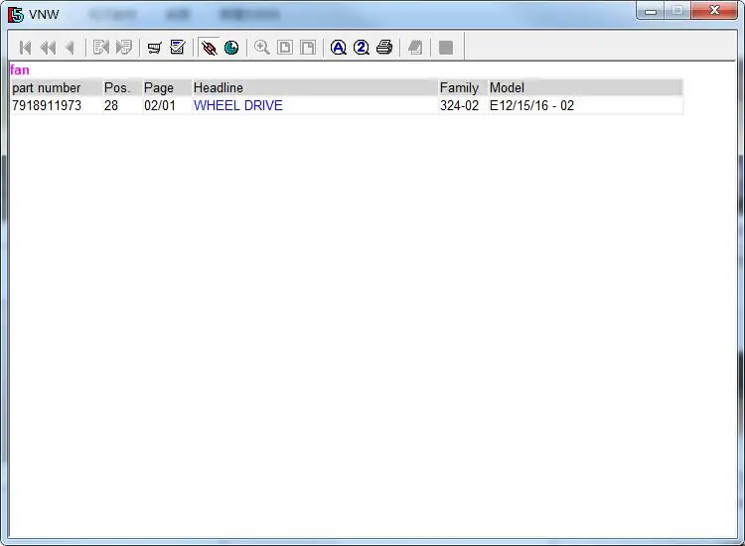The width and height of the screenshot is (745, 546).
Task: Select page value 02/01
Action: pyautogui.click(x=160, y=105)
